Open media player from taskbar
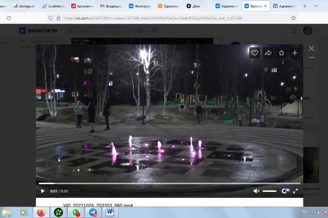Screen dimensions: 328x218 click(x=24, y=212)
